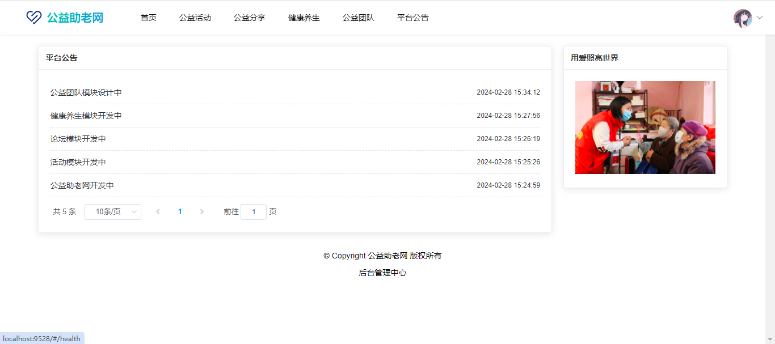Open the 公益分享 menu item

coord(250,18)
